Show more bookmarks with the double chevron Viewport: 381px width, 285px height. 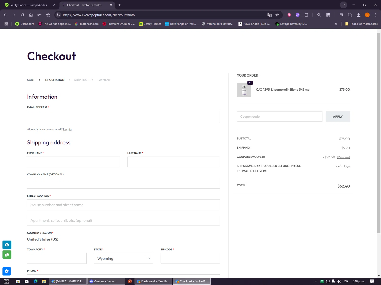[336, 24]
